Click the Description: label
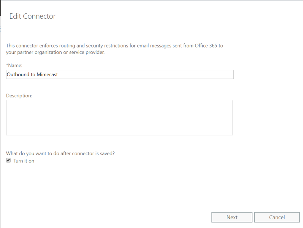The width and height of the screenshot is (303, 228). (x=19, y=96)
